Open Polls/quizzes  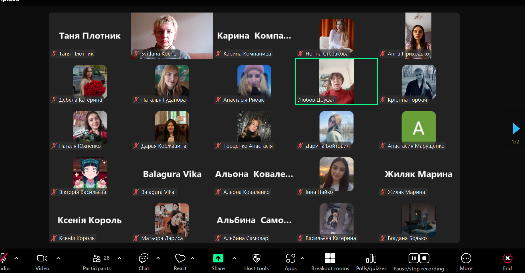pos(371,262)
